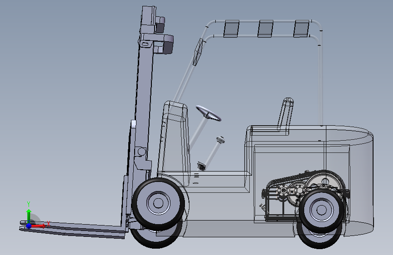Viewport: 393px width, 255px height.
Task: Select the middle overhead guard roof panel
Action: [x=266, y=29]
